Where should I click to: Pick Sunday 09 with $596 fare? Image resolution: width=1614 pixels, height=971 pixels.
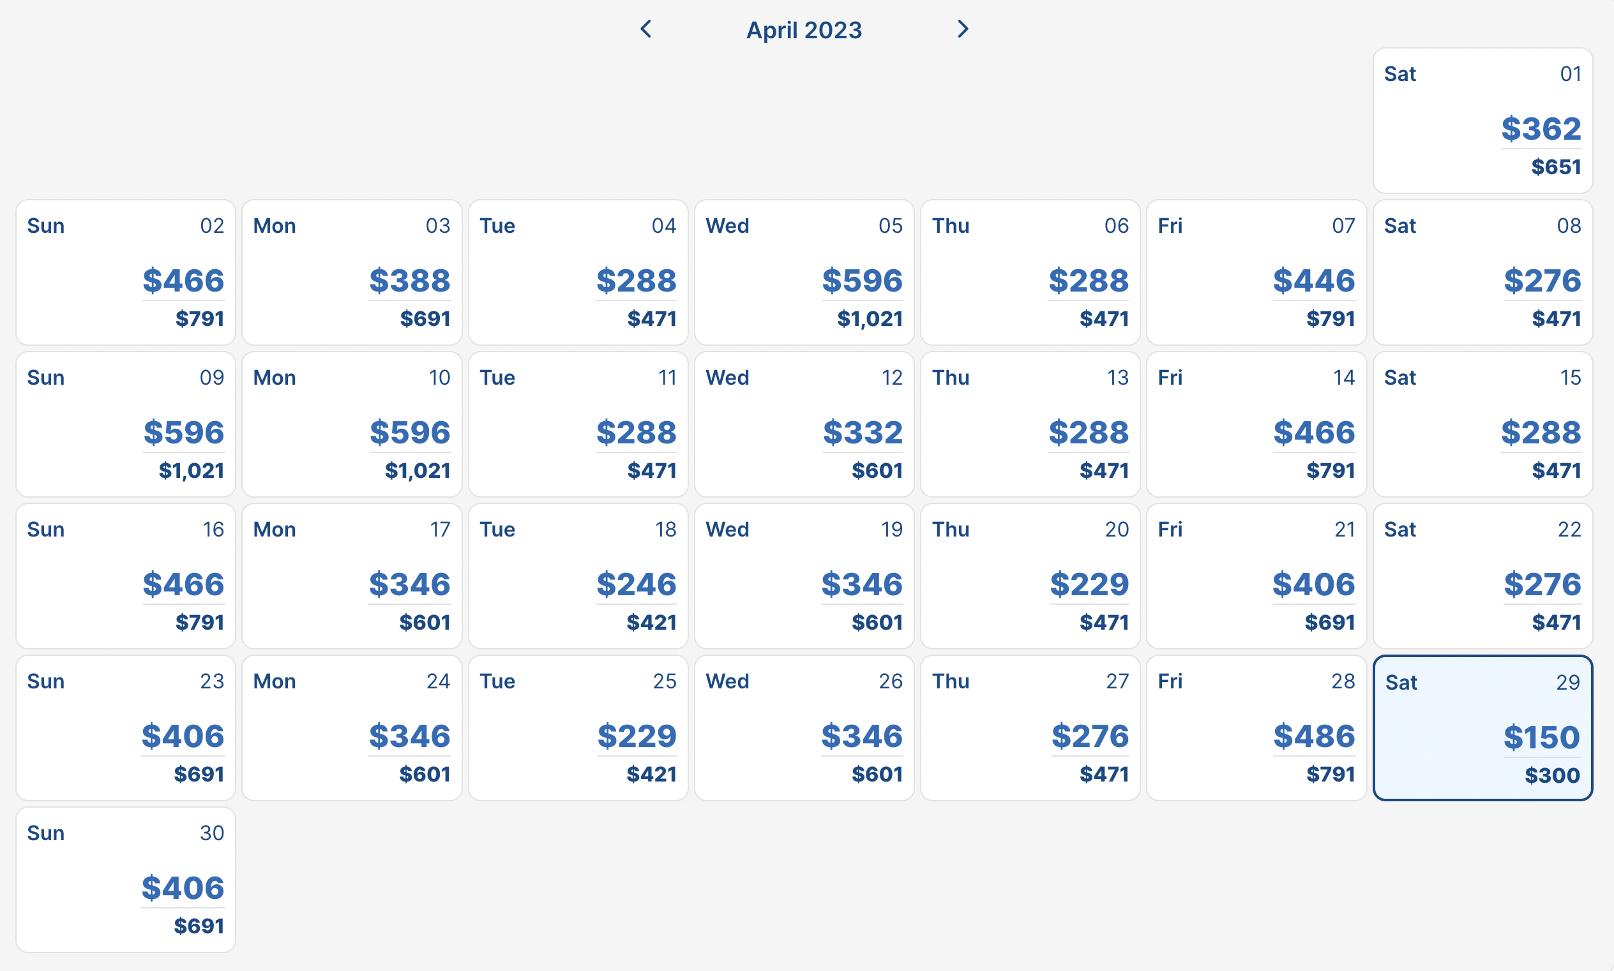click(126, 424)
